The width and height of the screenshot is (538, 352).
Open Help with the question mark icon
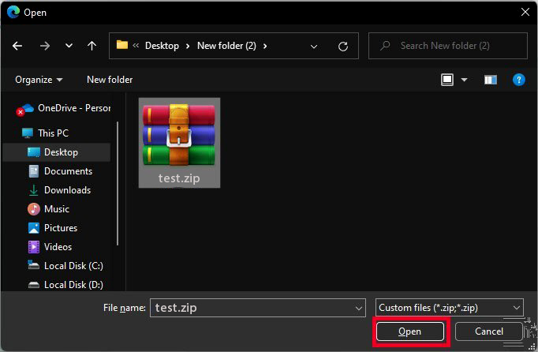518,80
